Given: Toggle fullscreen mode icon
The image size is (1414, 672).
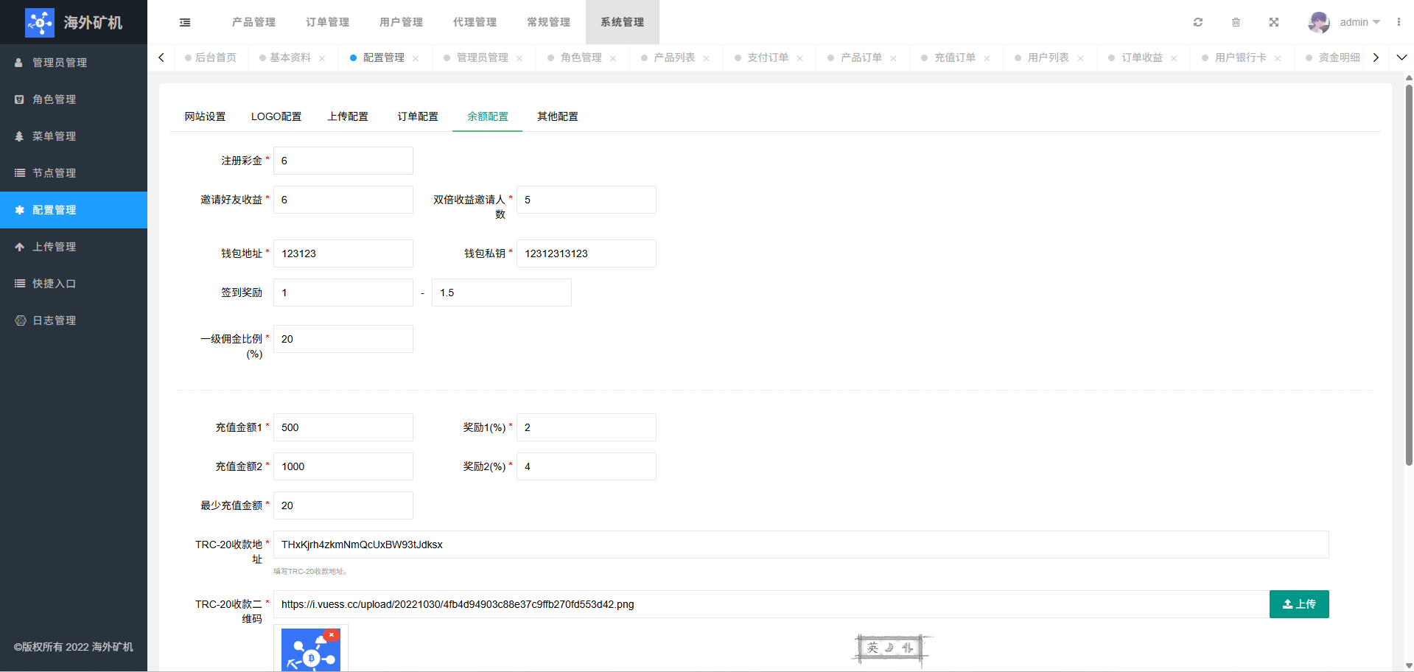Looking at the screenshot, I should (1273, 22).
